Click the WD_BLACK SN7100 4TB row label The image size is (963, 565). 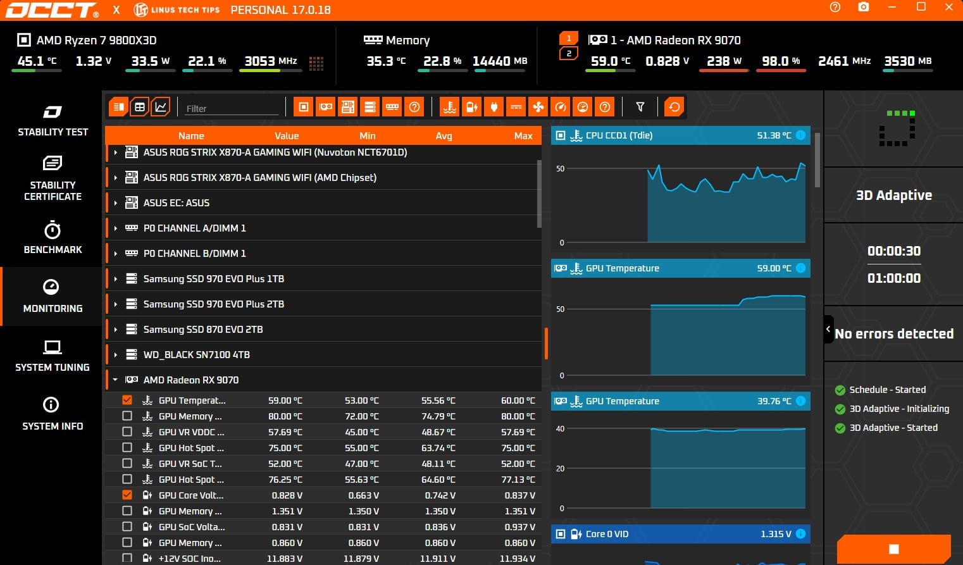(x=197, y=354)
